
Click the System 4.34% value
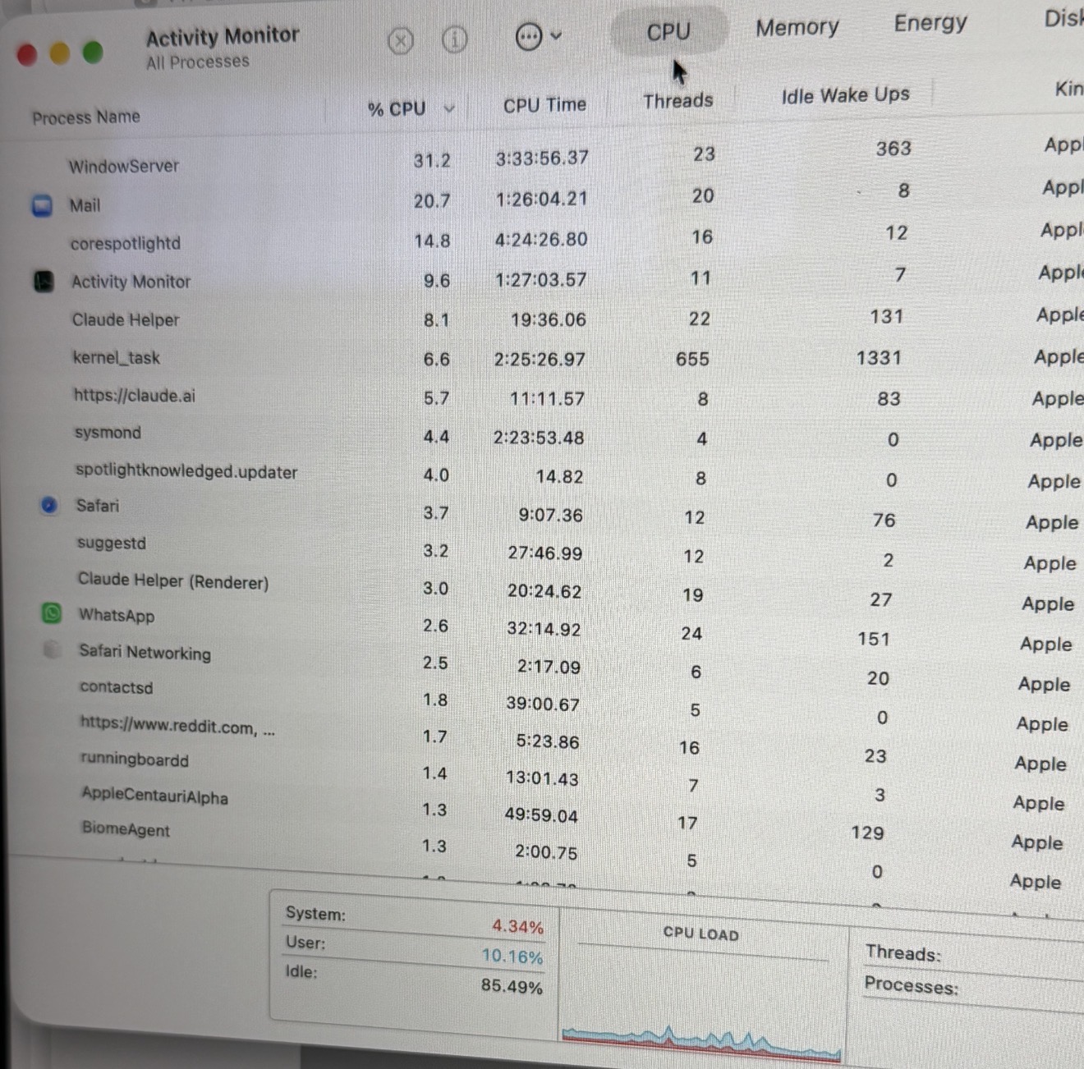coord(517,927)
